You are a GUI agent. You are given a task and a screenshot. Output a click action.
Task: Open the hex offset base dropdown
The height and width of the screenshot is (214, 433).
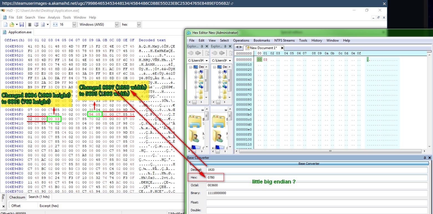click(139, 24)
